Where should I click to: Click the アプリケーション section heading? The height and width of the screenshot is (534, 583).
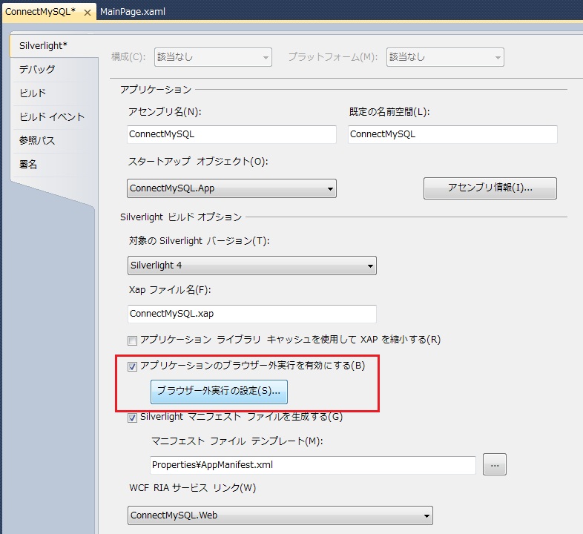[x=156, y=90]
